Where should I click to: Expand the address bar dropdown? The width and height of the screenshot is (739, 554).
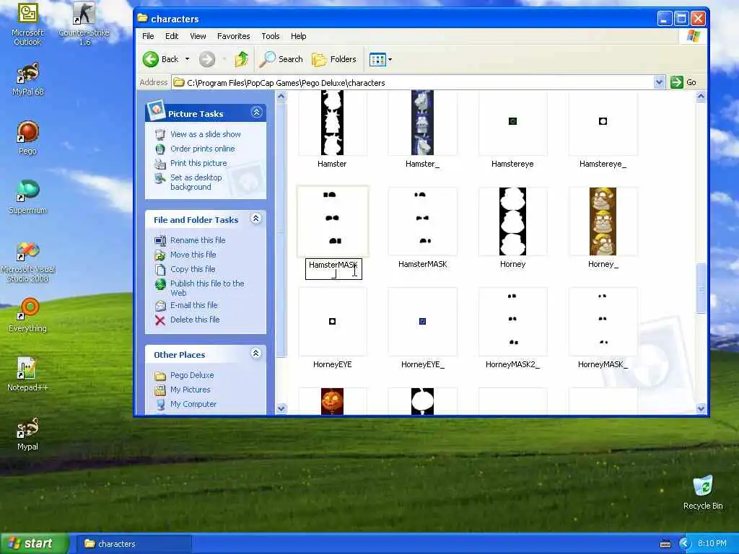[x=659, y=82]
